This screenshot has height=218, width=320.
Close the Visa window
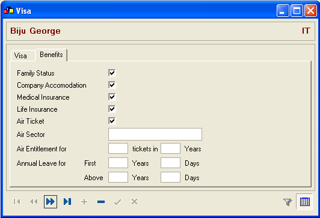pos(310,10)
